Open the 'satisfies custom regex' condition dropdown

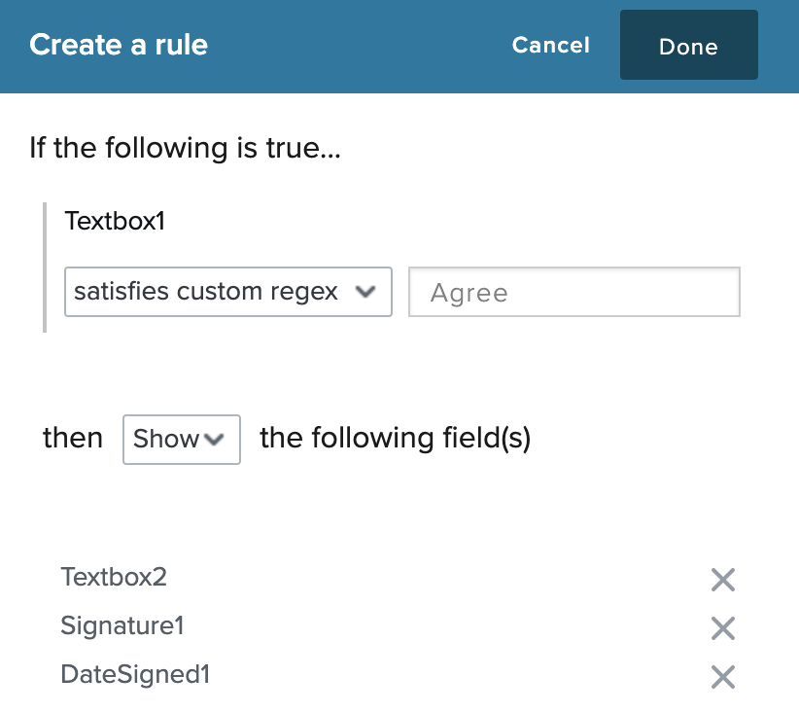[x=228, y=292]
